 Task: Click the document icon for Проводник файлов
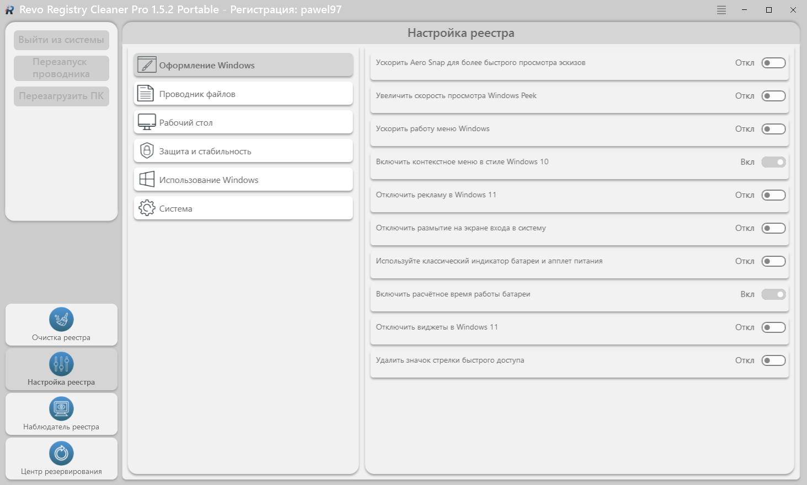coord(146,94)
